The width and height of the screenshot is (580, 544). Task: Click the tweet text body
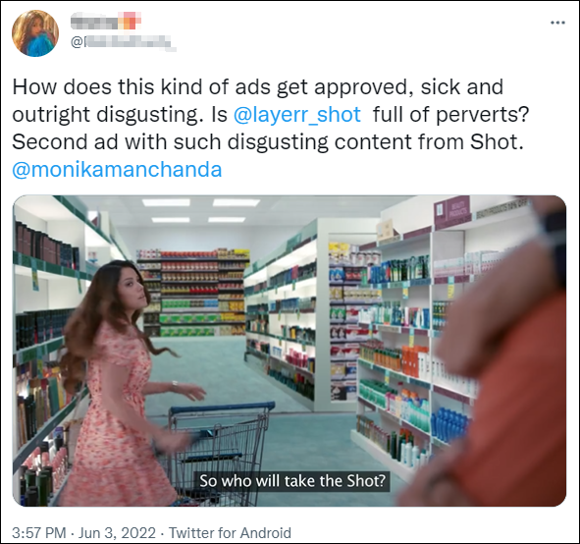[x=271, y=128]
